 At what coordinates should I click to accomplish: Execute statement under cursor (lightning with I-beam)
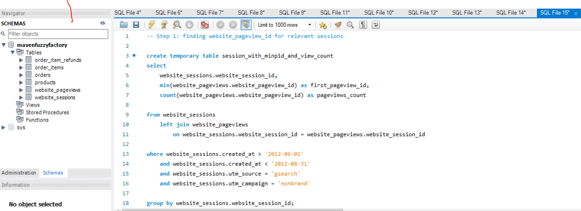pyautogui.click(x=164, y=25)
